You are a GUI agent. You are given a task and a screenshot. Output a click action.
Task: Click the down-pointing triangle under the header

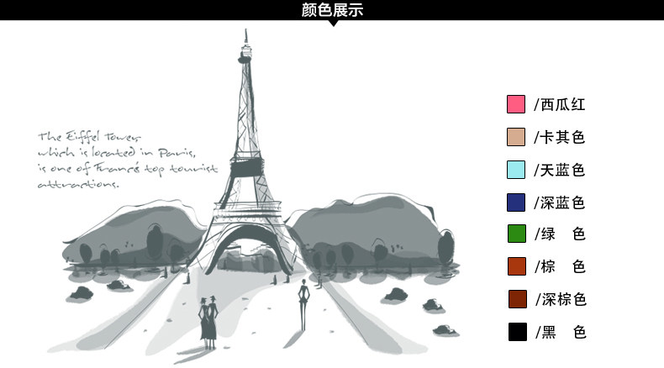[x=333, y=23]
